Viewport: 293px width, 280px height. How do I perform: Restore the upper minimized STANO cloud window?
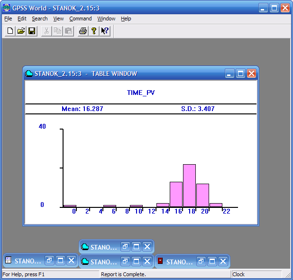(125, 246)
